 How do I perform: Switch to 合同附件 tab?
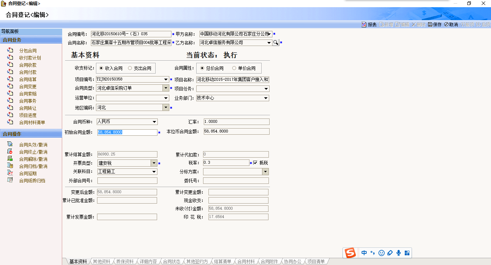pyautogui.click(x=269, y=261)
